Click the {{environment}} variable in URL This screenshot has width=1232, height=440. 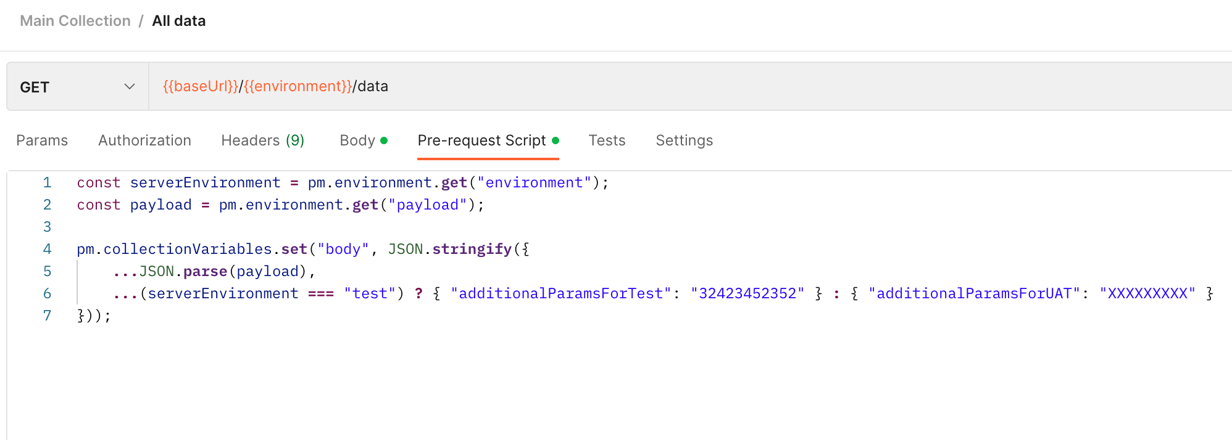298,86
